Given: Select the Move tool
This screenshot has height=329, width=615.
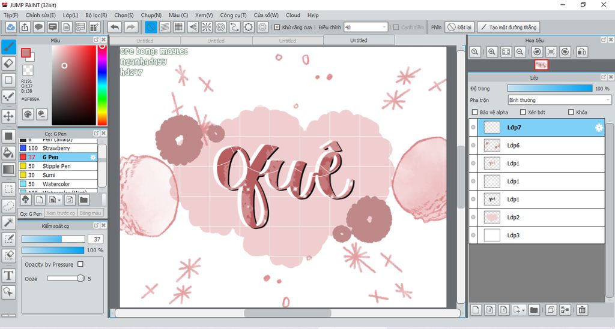Looking at the screenshot, I should pyautogui.click(x=8, y=116).
